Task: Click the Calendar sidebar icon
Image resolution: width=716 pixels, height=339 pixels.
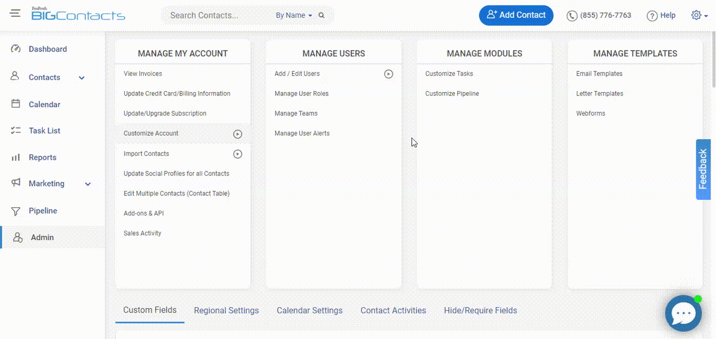Action: 16,104
